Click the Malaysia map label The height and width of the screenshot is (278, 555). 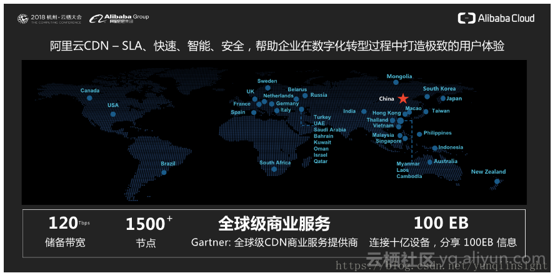pyautogui.click(x=383, y=135)
